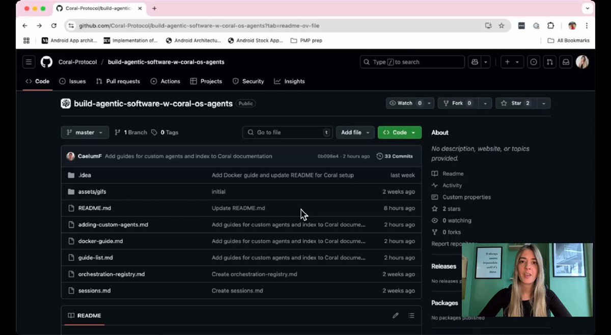The image size is (611, 335).
Task: Open the Security tab
Action: tap(248, 81)
